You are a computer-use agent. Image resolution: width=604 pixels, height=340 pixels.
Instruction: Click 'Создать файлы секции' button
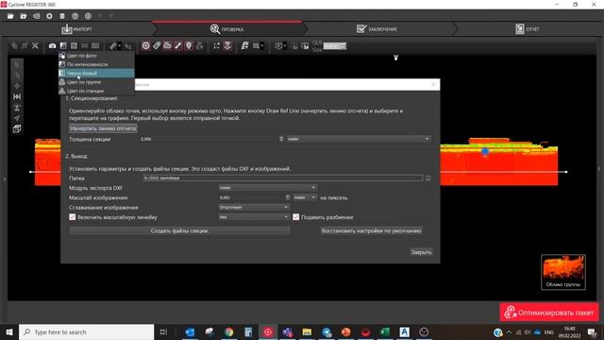pos(180,230)
